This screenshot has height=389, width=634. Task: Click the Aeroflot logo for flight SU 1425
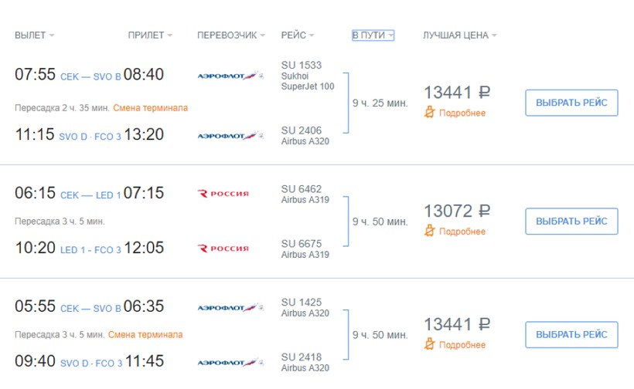(x=232, y=307)
